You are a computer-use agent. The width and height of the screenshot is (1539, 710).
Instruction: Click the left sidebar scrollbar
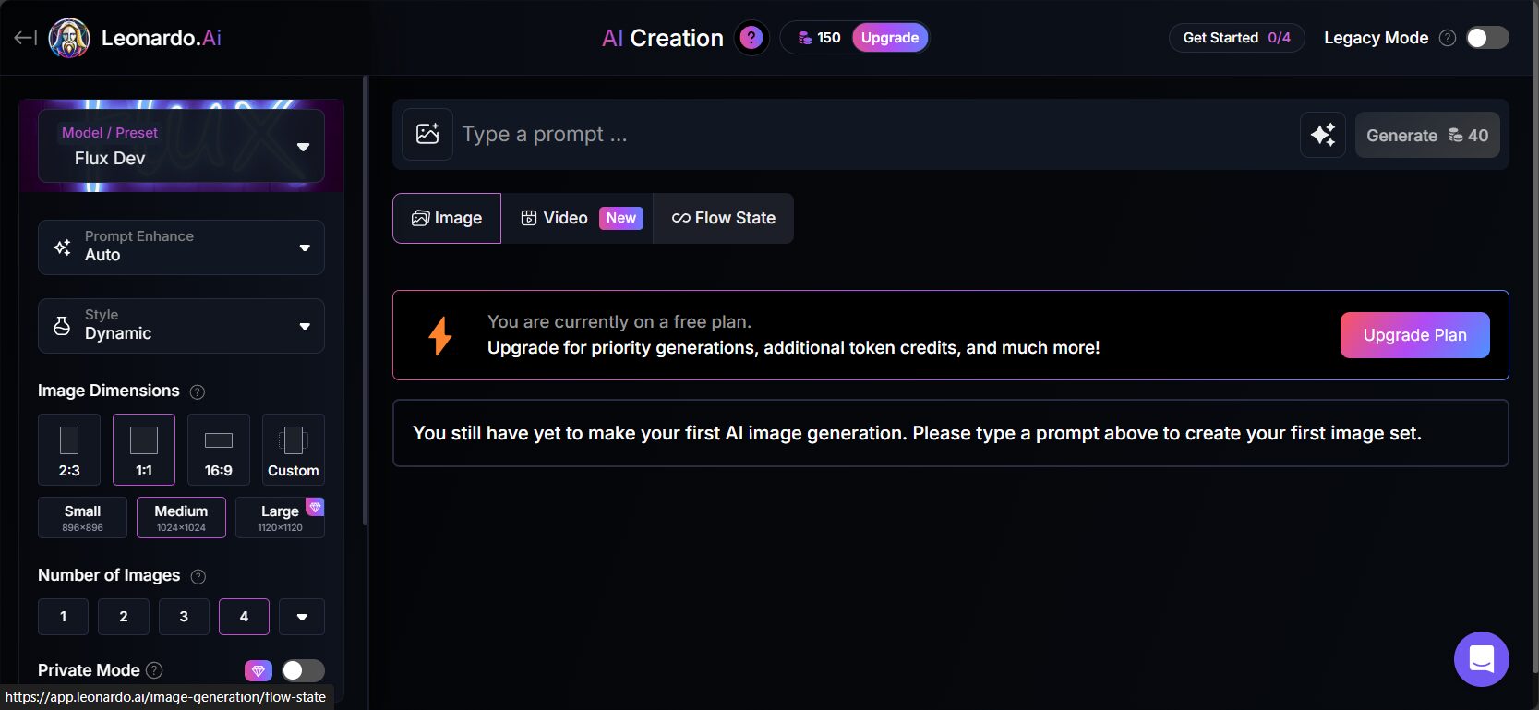coord(366,301)
